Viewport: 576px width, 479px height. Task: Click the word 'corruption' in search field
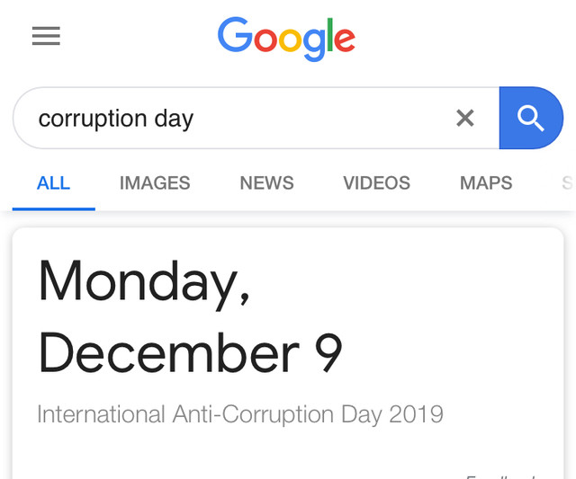(x=93, y=120)
